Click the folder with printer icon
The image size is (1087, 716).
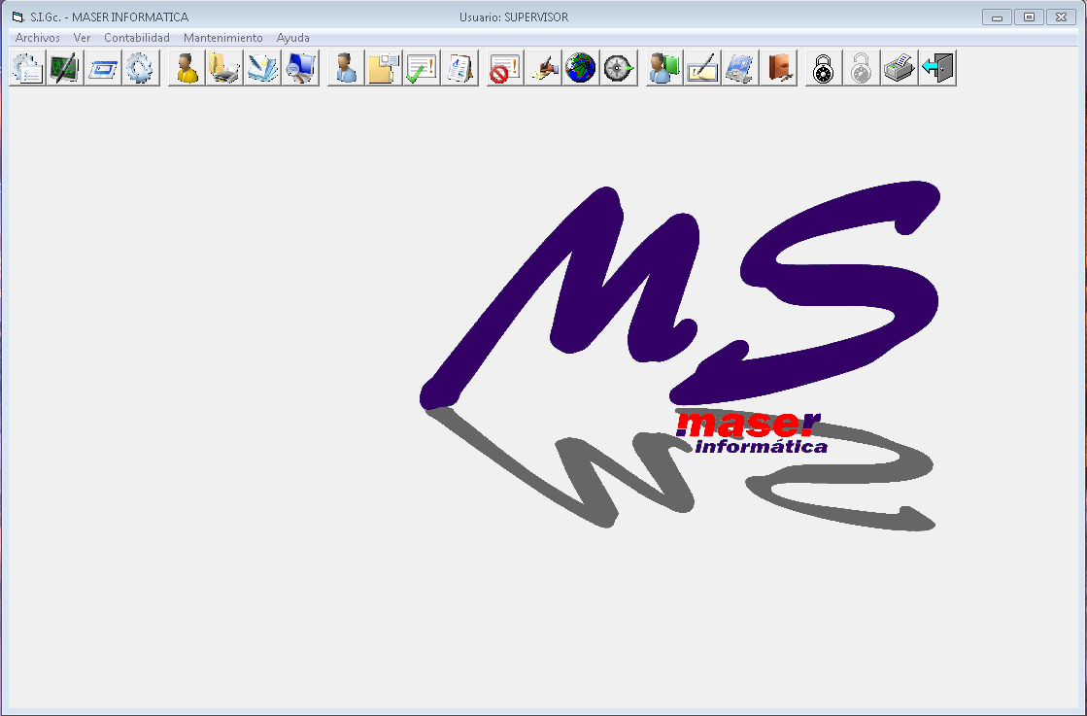(224, 68)
